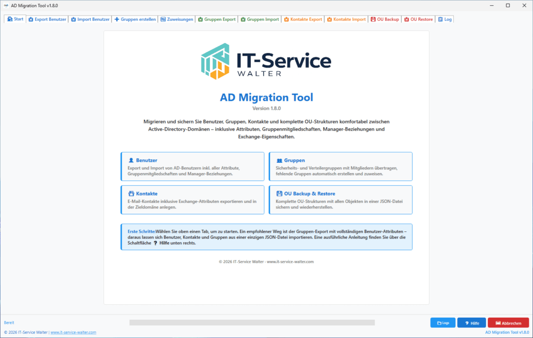This screenshot has width=533, height=338.
Task: Click the Gruppen card description text
Action: (337, 171)
